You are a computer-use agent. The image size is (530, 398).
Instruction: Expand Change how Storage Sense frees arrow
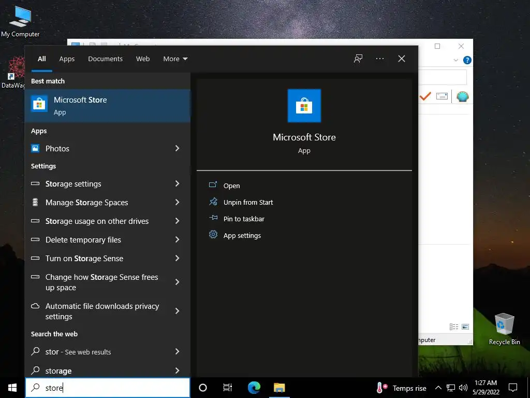(177, 282)
